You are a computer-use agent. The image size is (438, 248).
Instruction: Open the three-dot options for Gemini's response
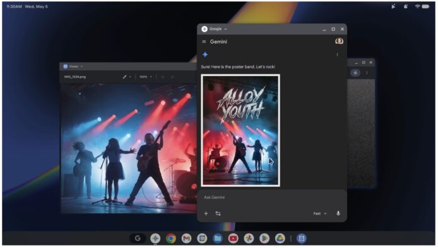pyautogui.click(x=337, y=55)
